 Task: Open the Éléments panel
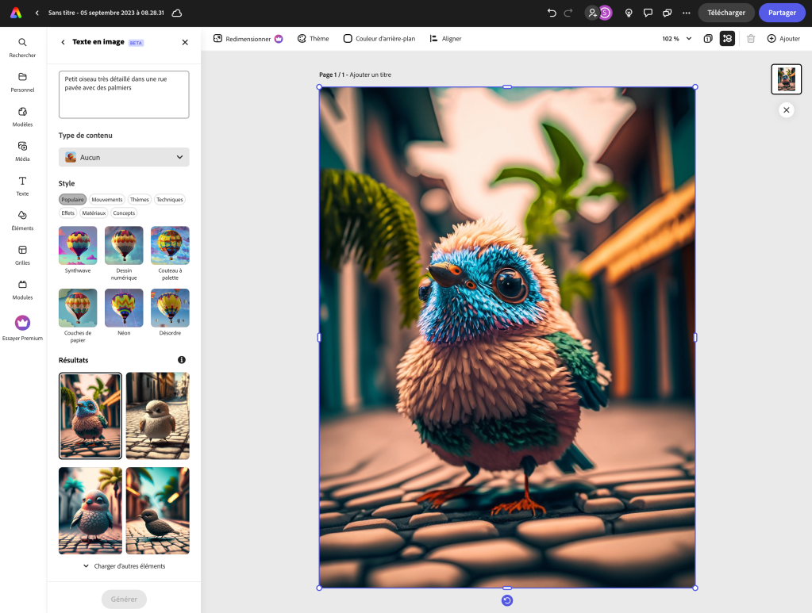[x=22, y=216]
